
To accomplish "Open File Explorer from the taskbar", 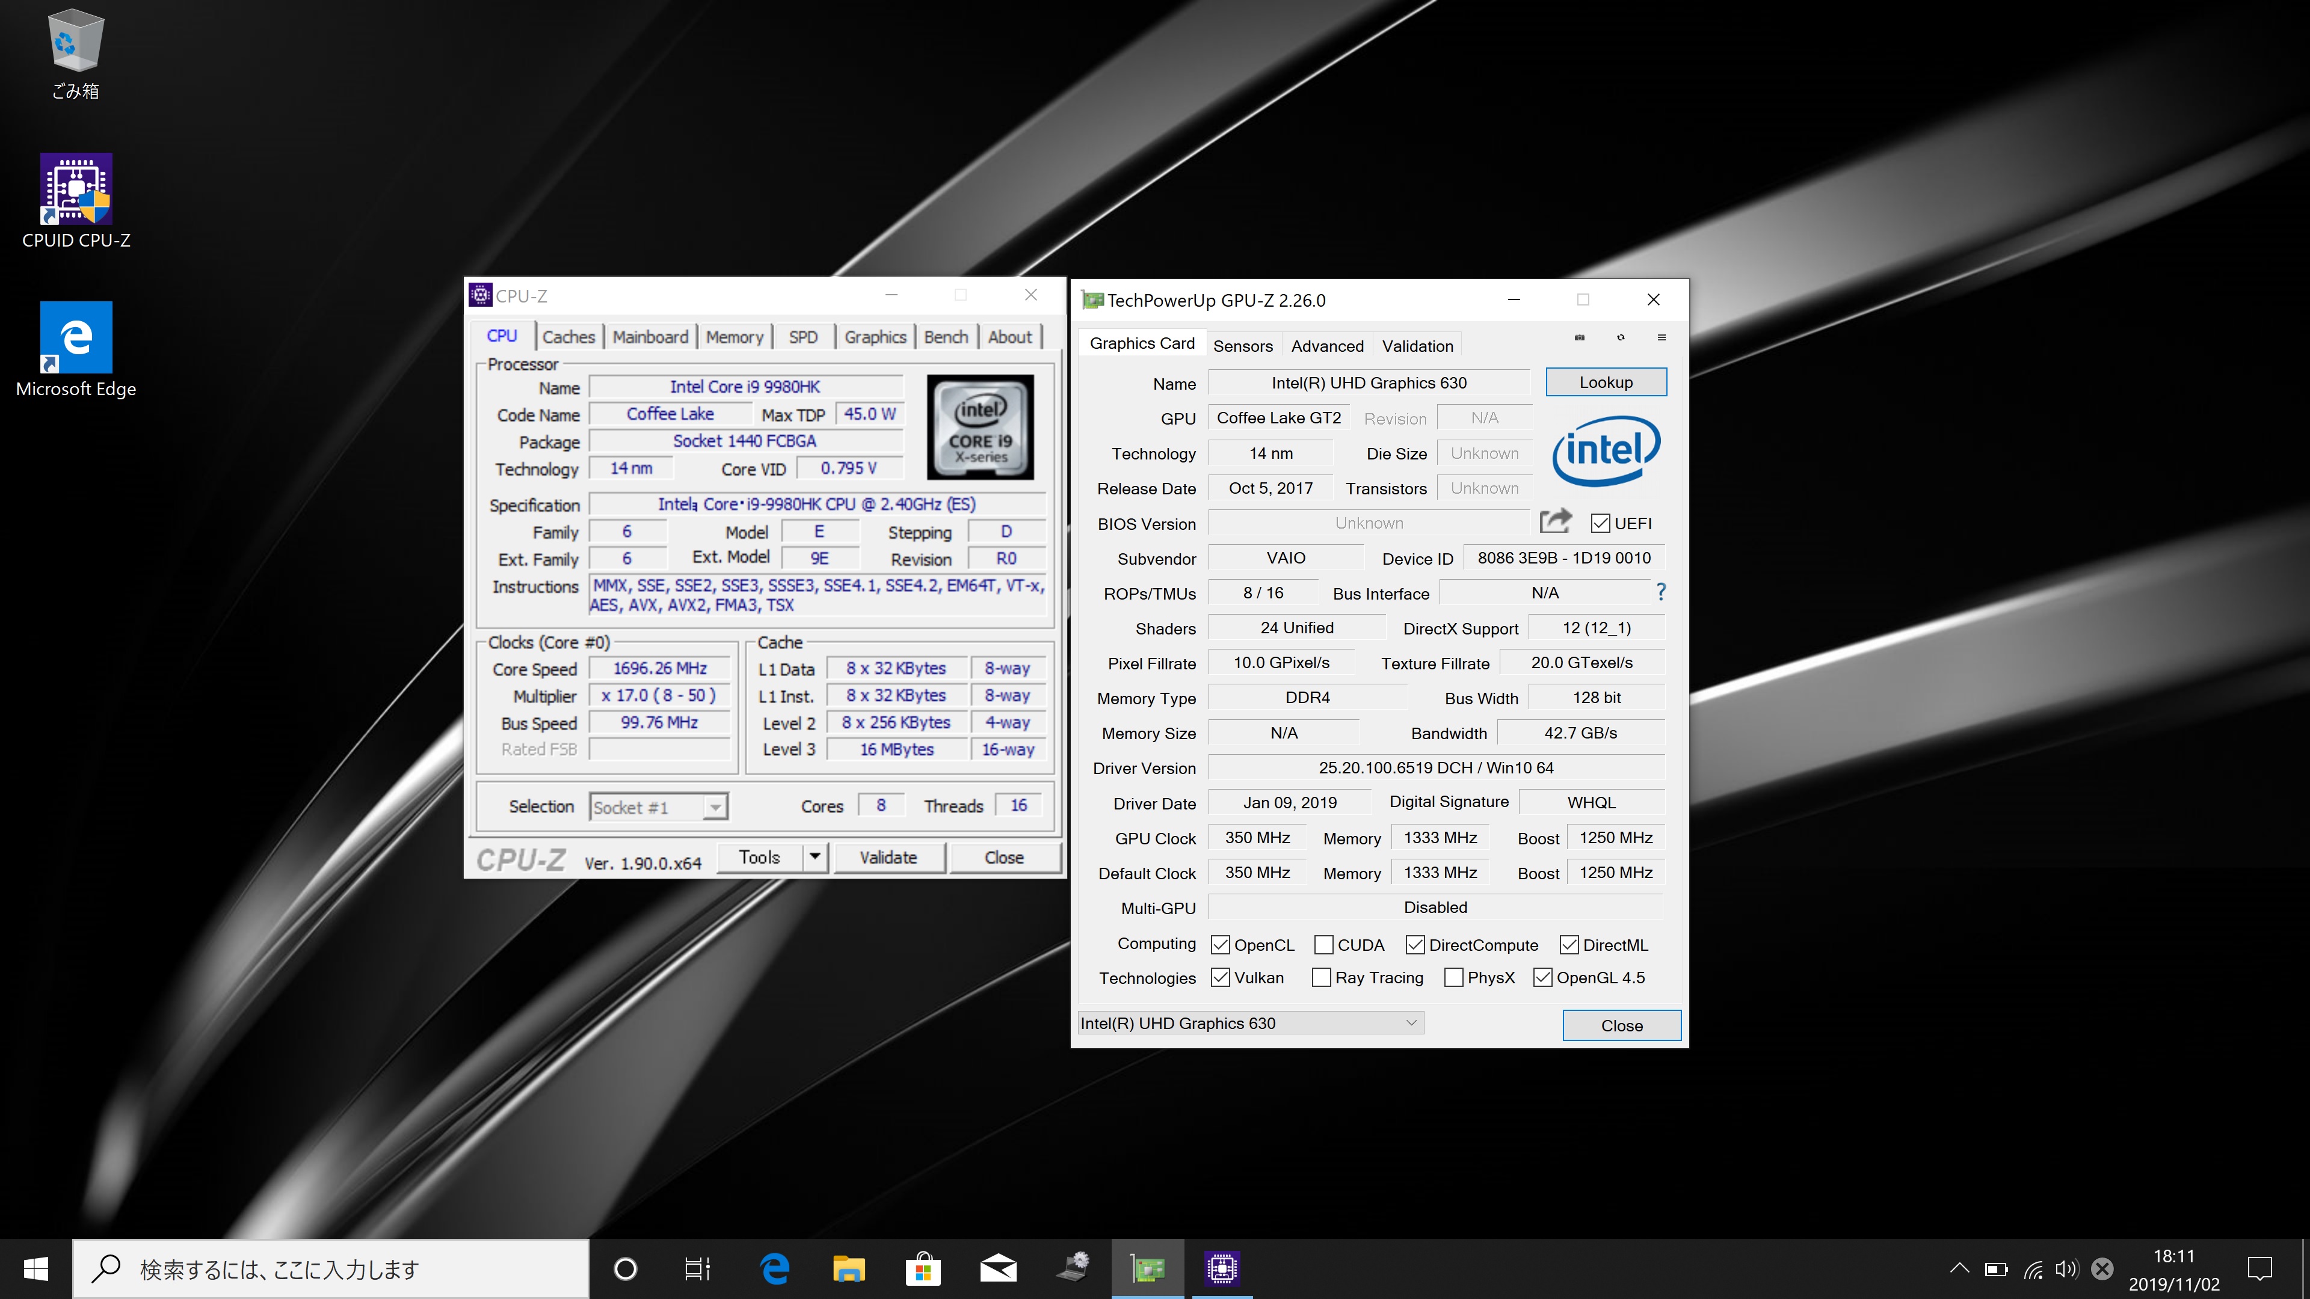I will 848,1268.
